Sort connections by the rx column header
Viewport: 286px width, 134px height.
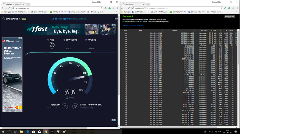pos(226,30)
